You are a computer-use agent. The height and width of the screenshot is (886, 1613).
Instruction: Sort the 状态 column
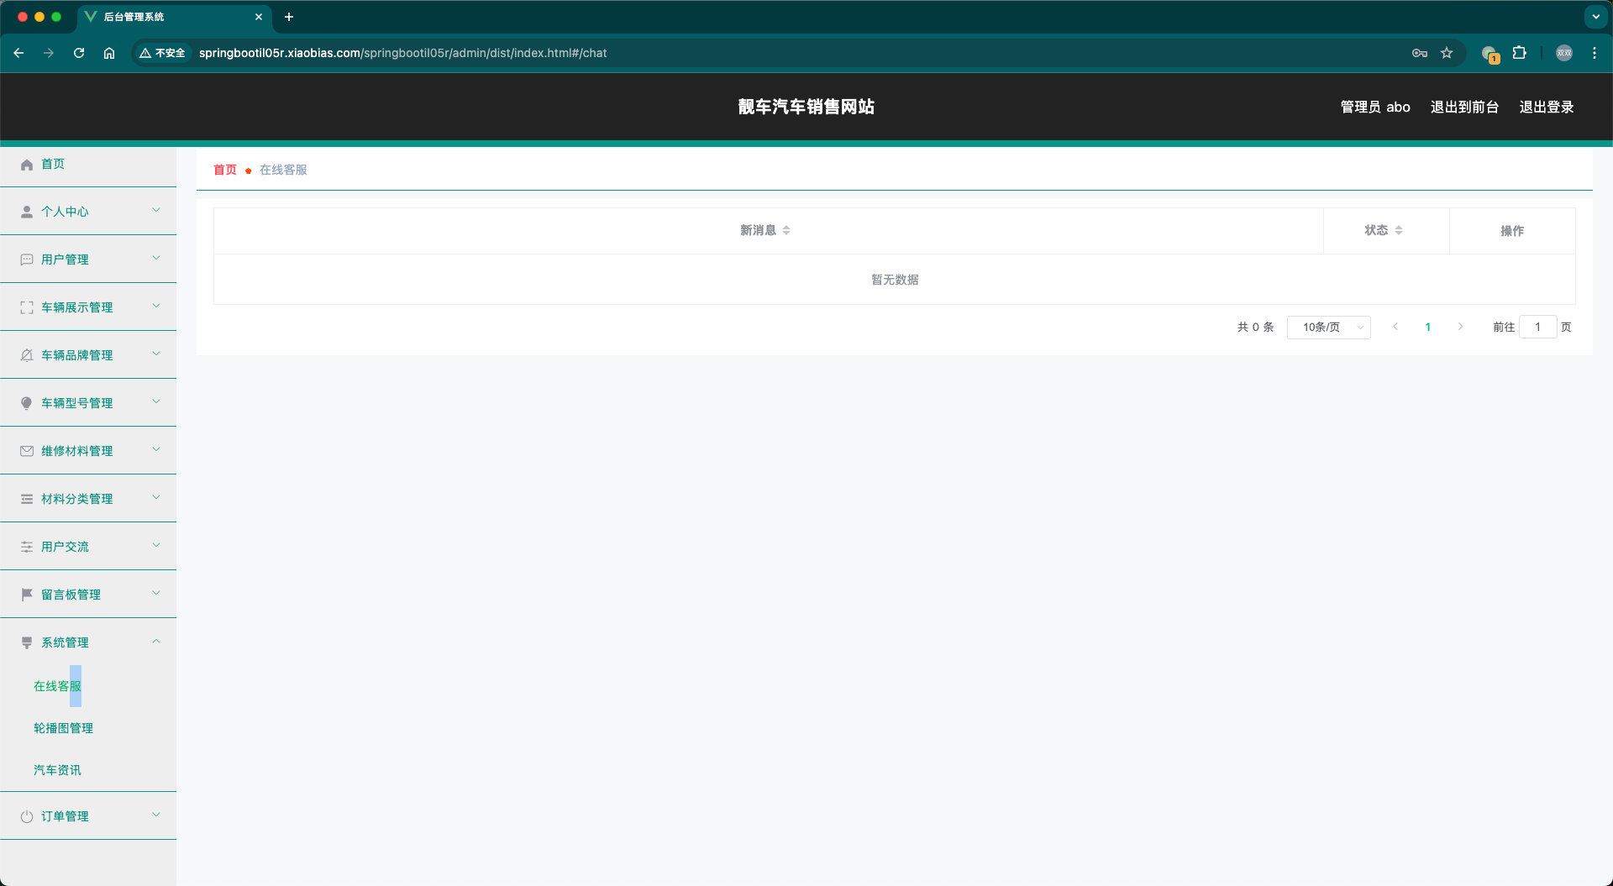(1399, 230)
